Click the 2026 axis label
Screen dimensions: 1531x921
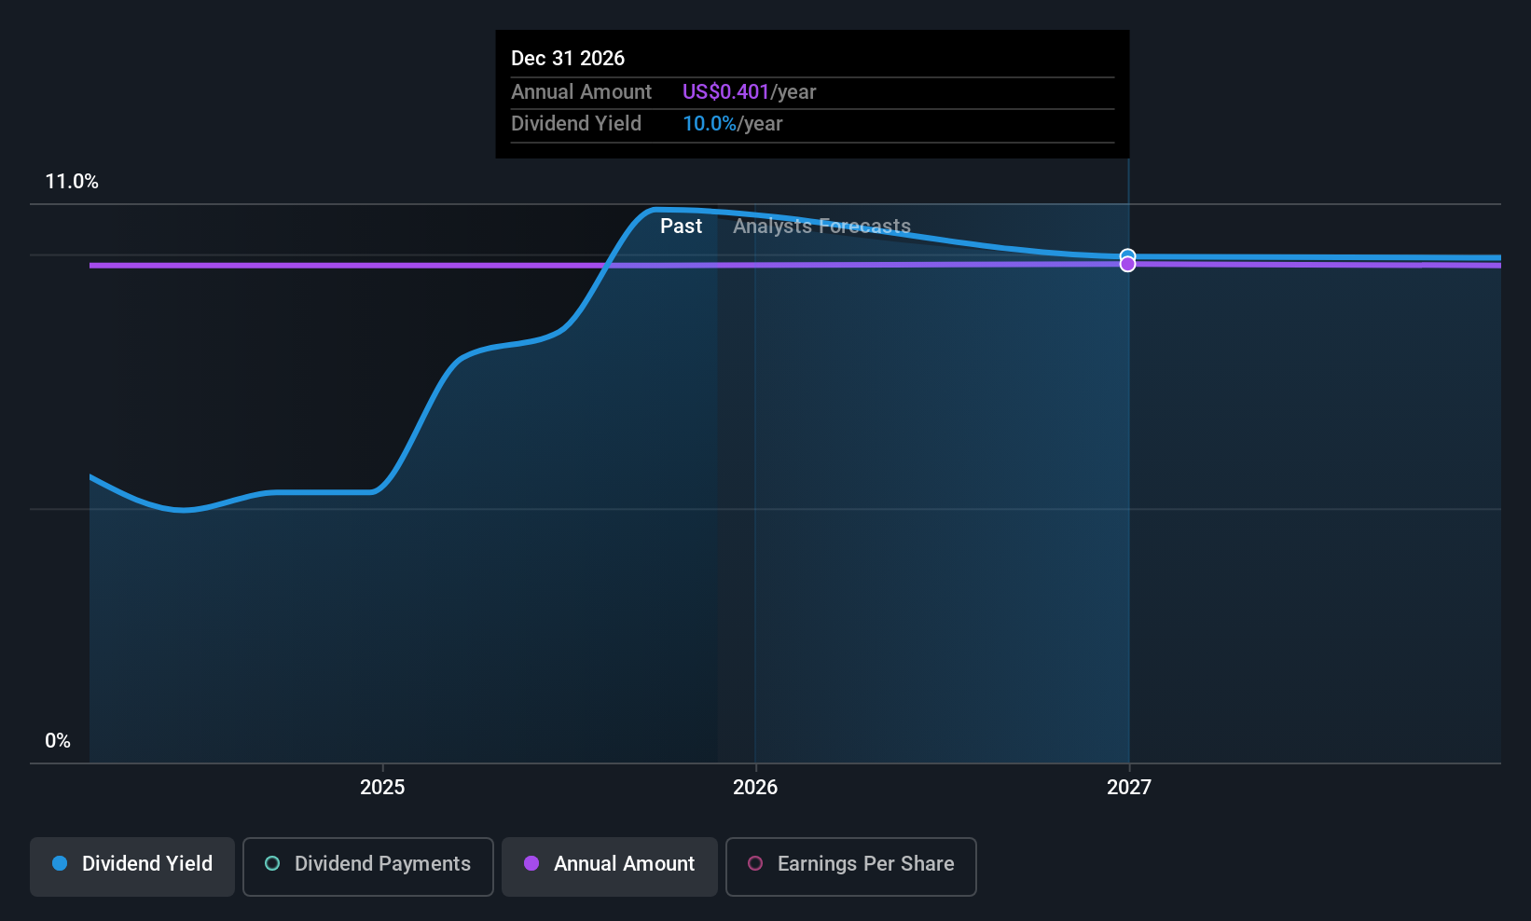click(755, 787)
